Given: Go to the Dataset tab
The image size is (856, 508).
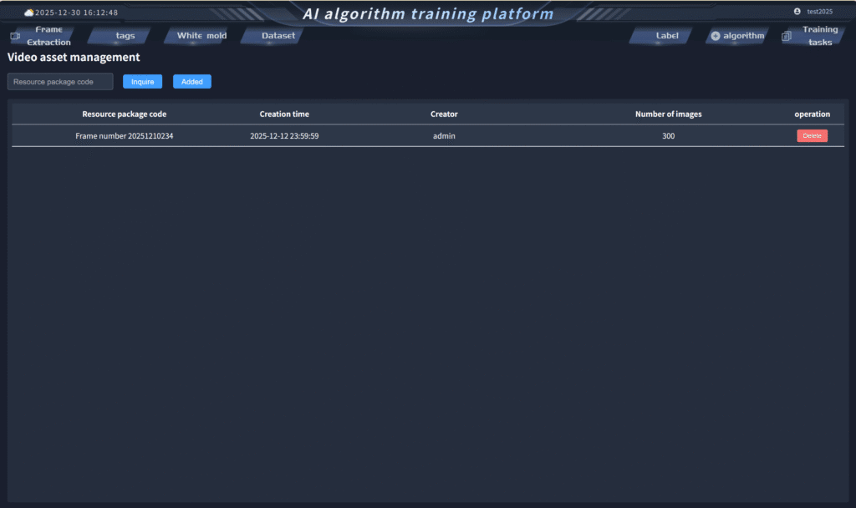Looking at the screenshot, I should point(278,36).
